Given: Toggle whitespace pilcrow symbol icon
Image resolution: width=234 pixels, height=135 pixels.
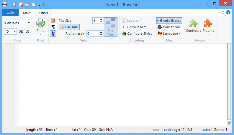Looking at the screenshot, I should (53, 27).
